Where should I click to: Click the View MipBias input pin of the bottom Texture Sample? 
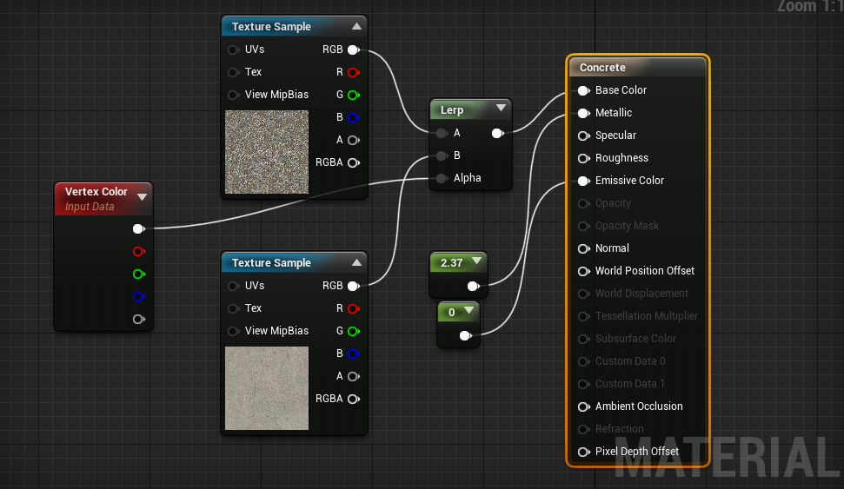coord(233,331)
